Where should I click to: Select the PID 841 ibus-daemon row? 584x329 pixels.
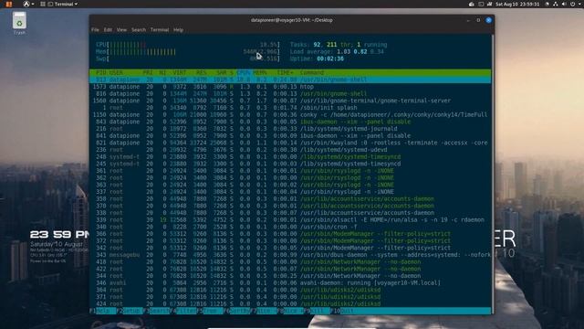(x=290, y=136)
